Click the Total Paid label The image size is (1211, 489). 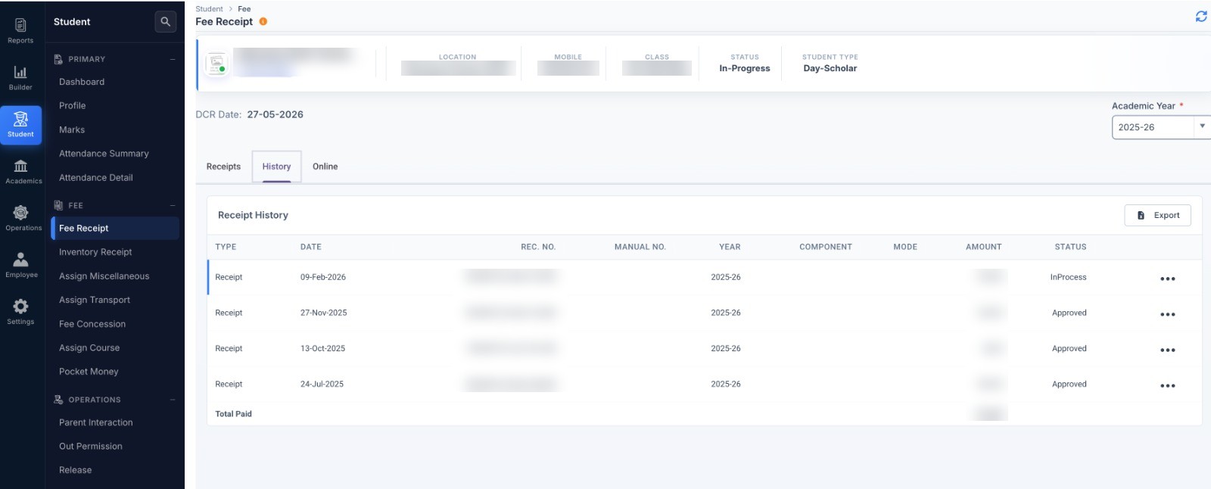pos(233,414)
